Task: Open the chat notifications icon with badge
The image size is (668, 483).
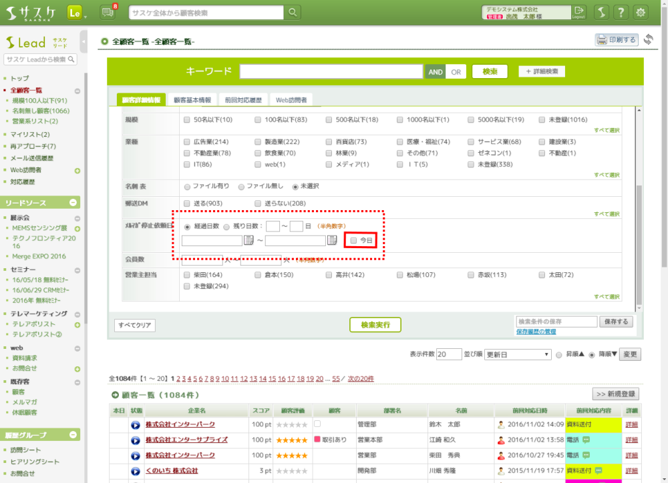Action: tap(107, 12)
